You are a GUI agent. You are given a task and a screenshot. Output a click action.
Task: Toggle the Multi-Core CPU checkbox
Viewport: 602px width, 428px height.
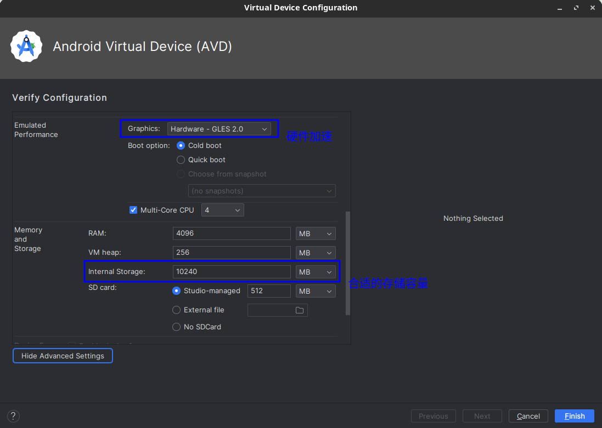[x=133, y=210]
